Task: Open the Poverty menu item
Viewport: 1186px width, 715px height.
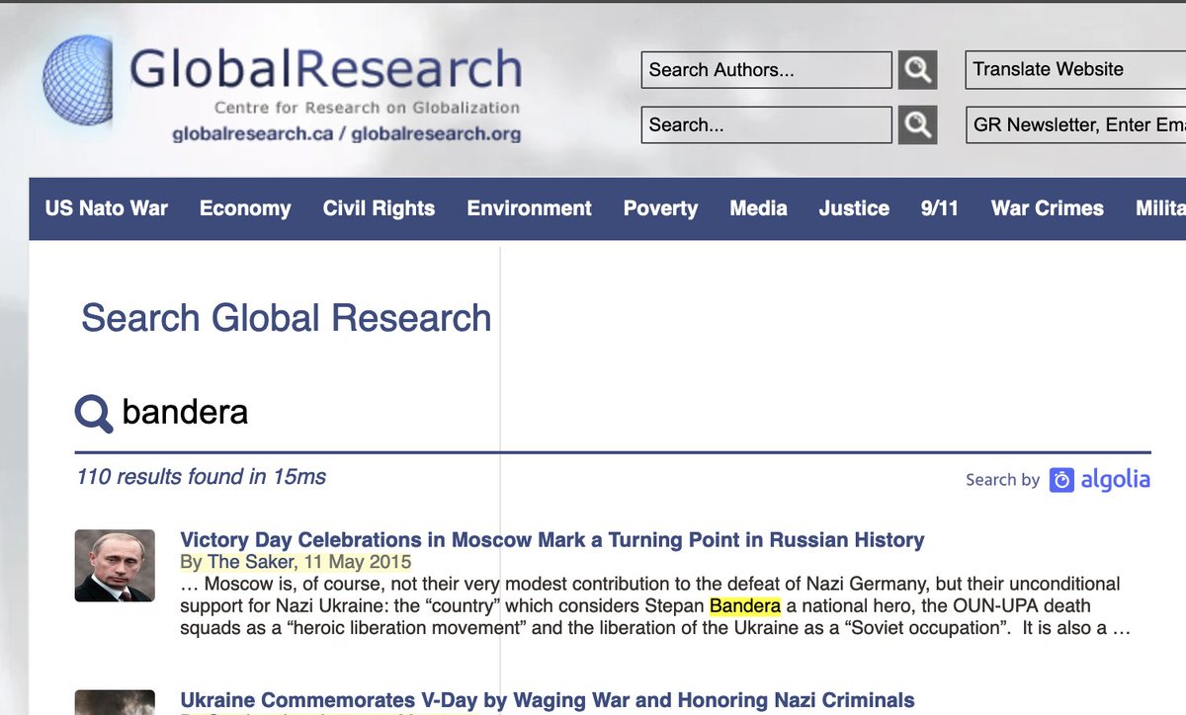Action: coord(660,208)
